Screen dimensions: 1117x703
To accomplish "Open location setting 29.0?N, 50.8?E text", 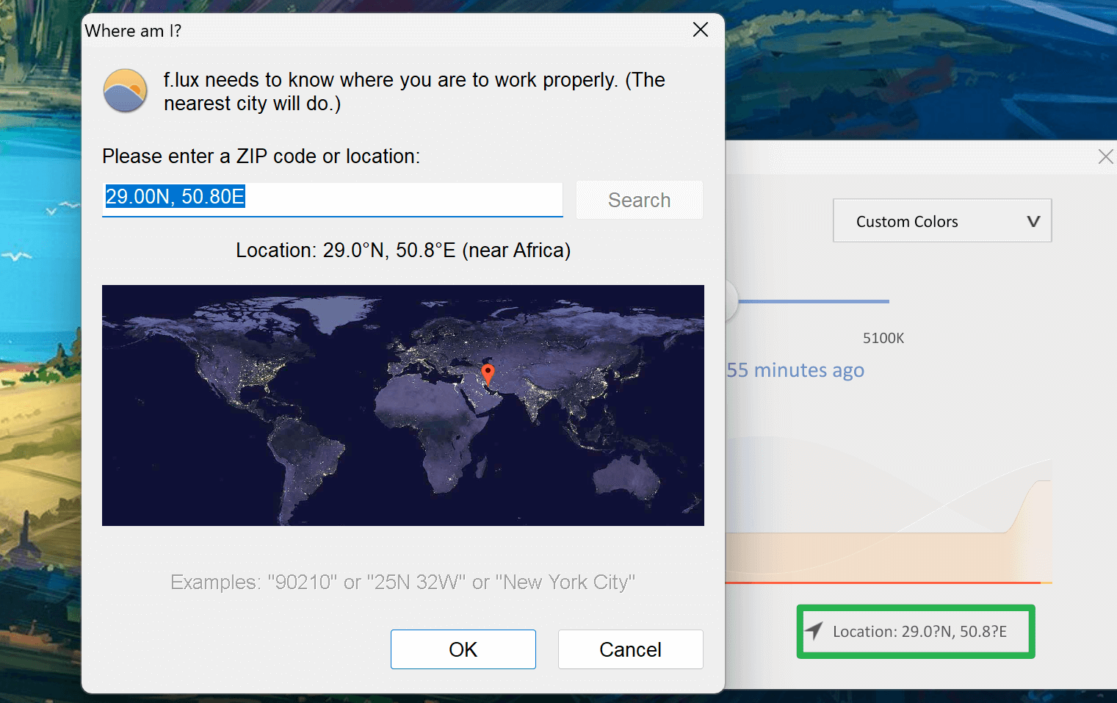I will pyautogui.click(x=919, y=632).
